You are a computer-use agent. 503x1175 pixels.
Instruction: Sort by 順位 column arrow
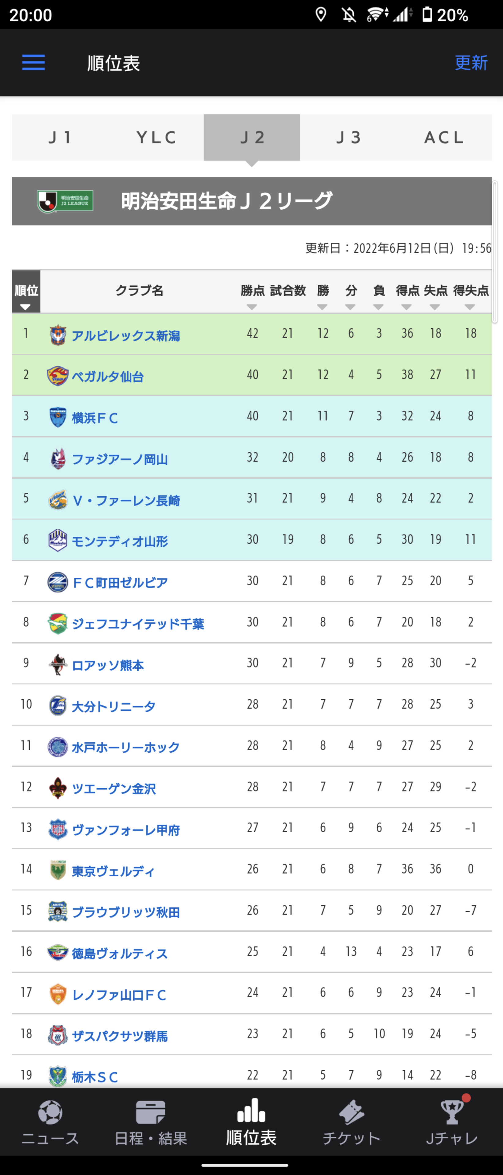coord(25,307)
